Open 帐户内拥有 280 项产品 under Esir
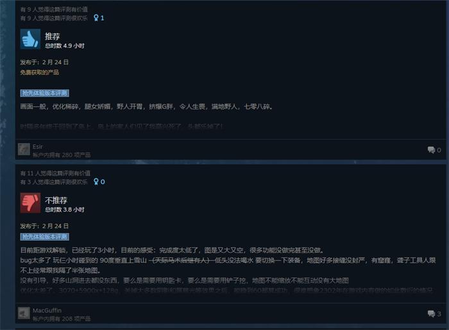 click(x=62, y=155)
